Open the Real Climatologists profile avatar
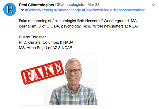The image size is (159, 109). pos(10,9)
